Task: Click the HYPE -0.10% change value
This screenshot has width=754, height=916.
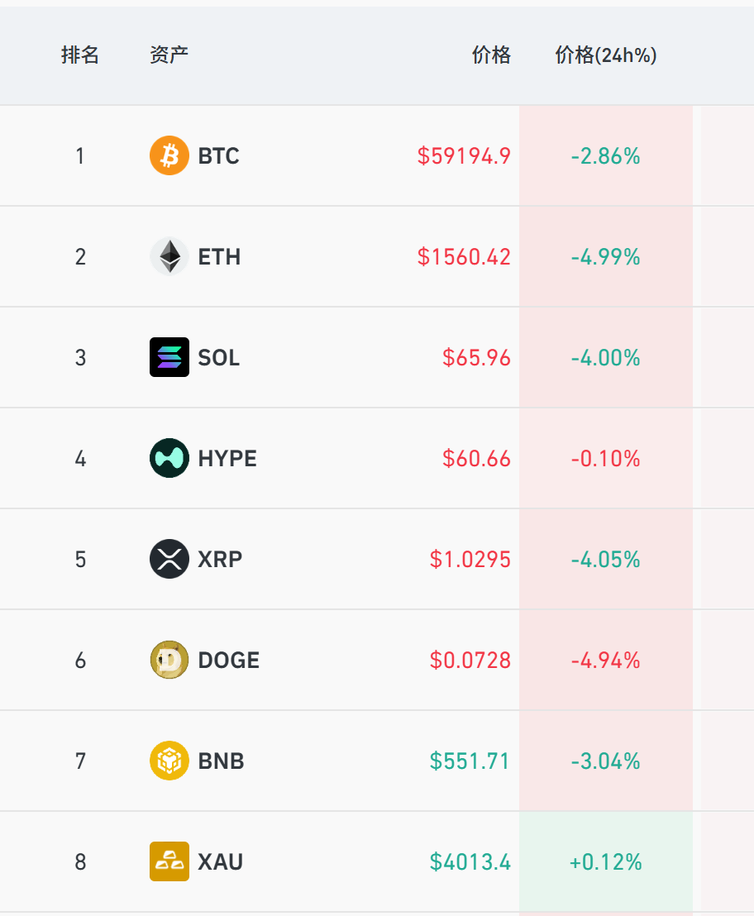Action: pyautogui.click(x=606, y=459)
